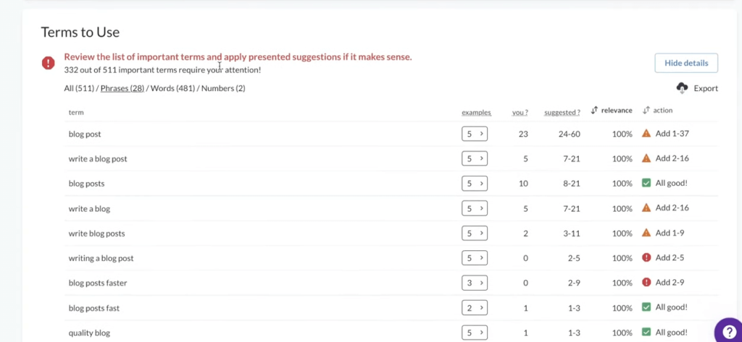Image resolution: width=742 pixels, height=342 pixels.
Task: Open the purple help question mark icon
Action: pyautogui.click(x=729, y=331)
